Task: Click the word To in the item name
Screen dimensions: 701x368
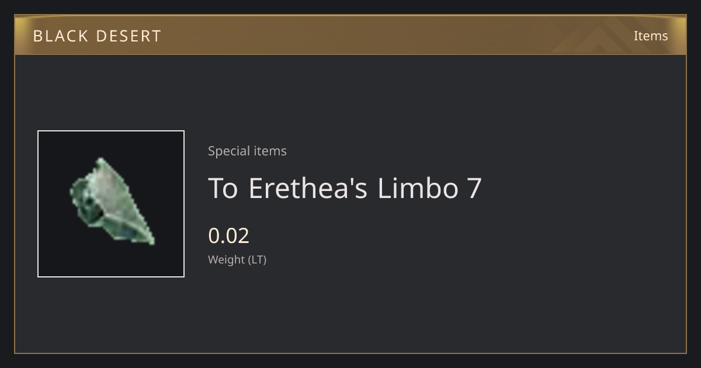Action: [223, 188]
